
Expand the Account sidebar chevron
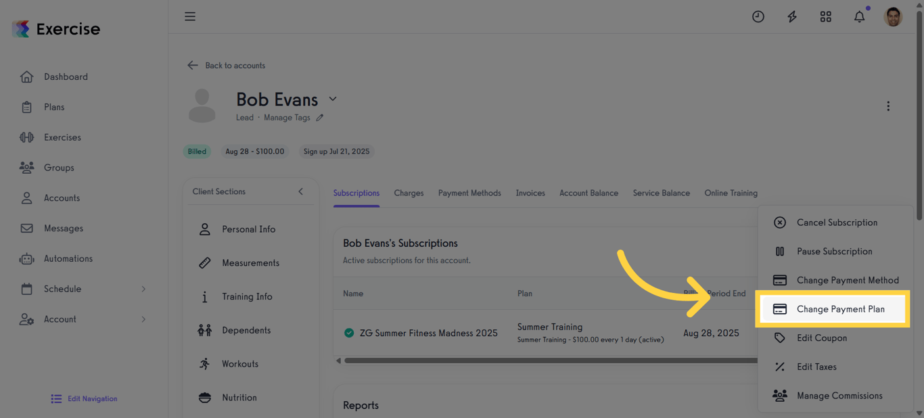coord(143,319)
